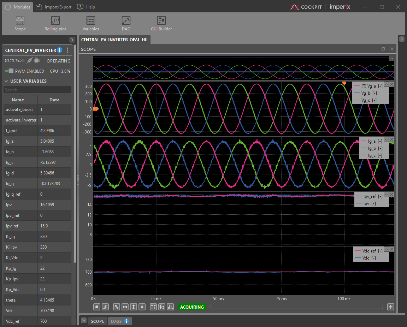Launch the GUI Builder module

tap(161, 23)
